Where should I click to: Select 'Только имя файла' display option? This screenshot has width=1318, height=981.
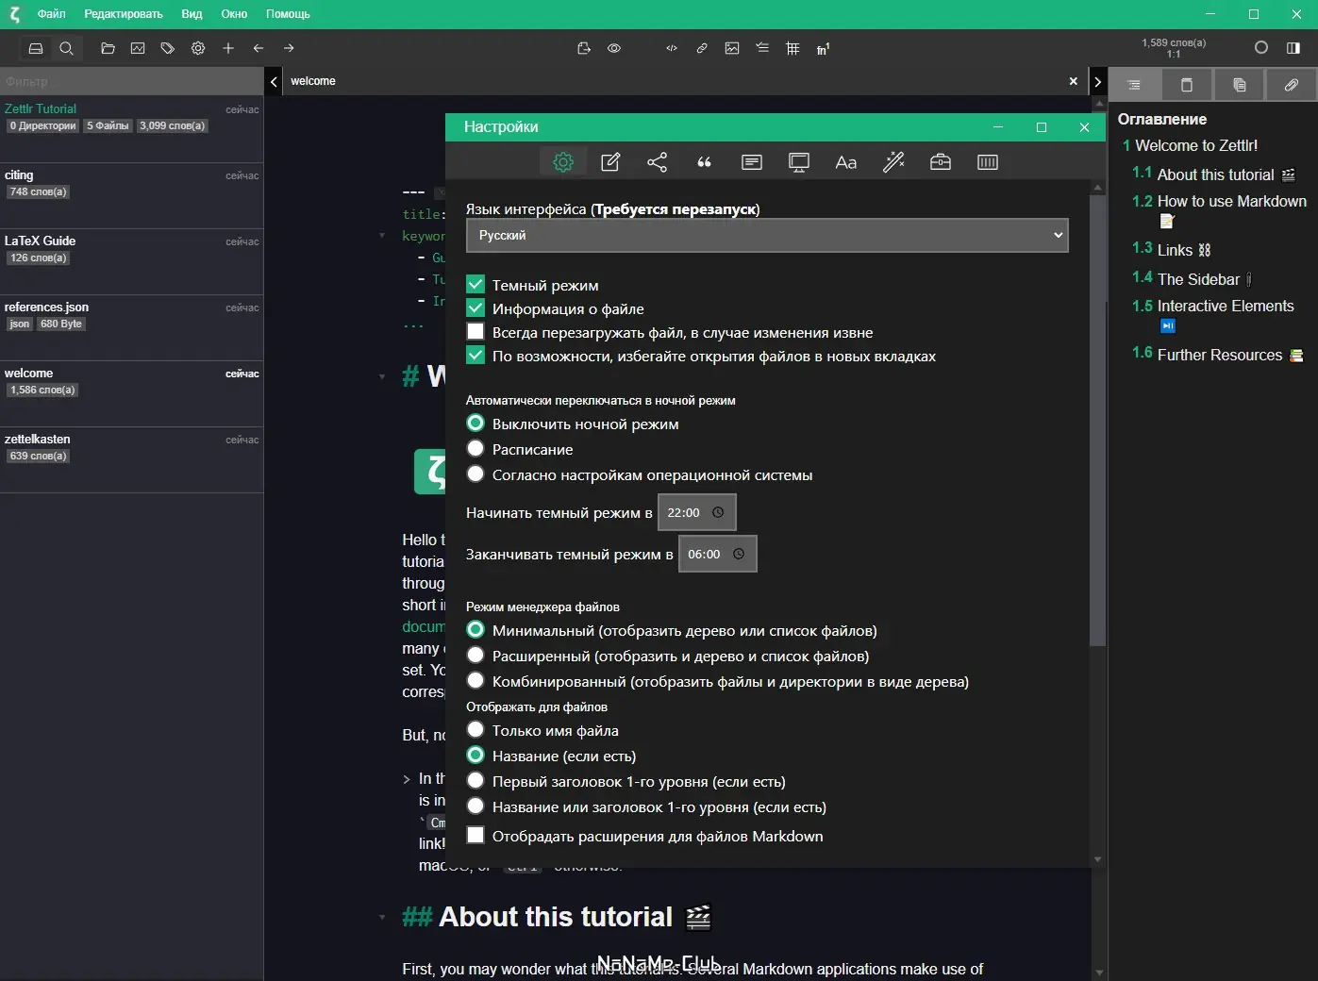point(475,729)
